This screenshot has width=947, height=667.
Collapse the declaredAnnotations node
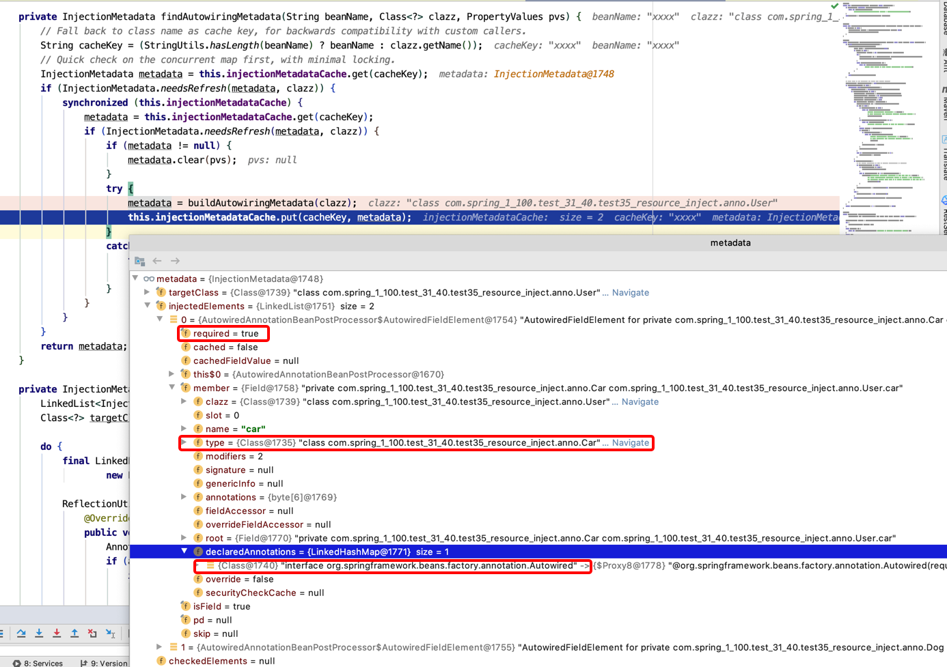pos(184,552)
